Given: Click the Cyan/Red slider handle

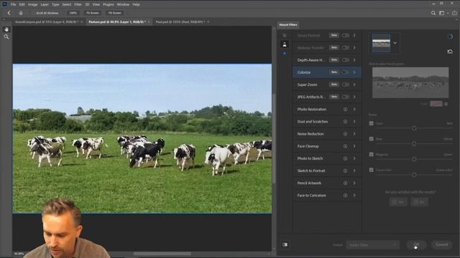Looking at the screenshot, I should 414,128.
